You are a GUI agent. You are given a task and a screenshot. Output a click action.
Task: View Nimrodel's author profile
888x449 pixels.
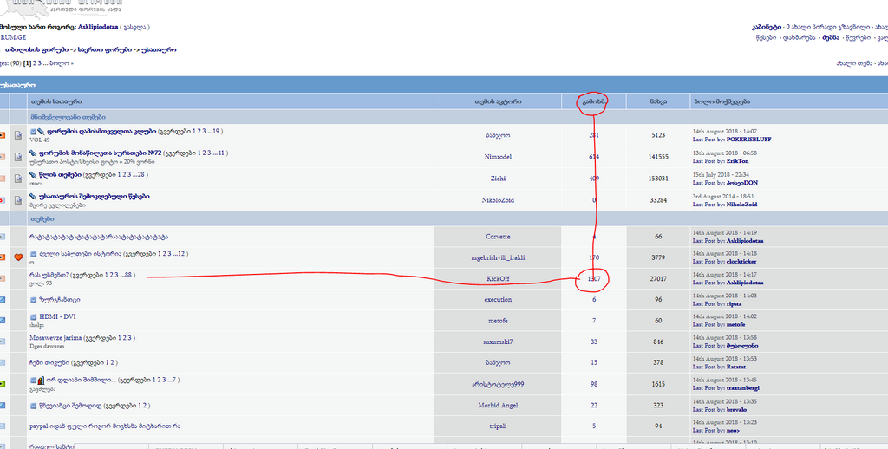coord(498,157)
